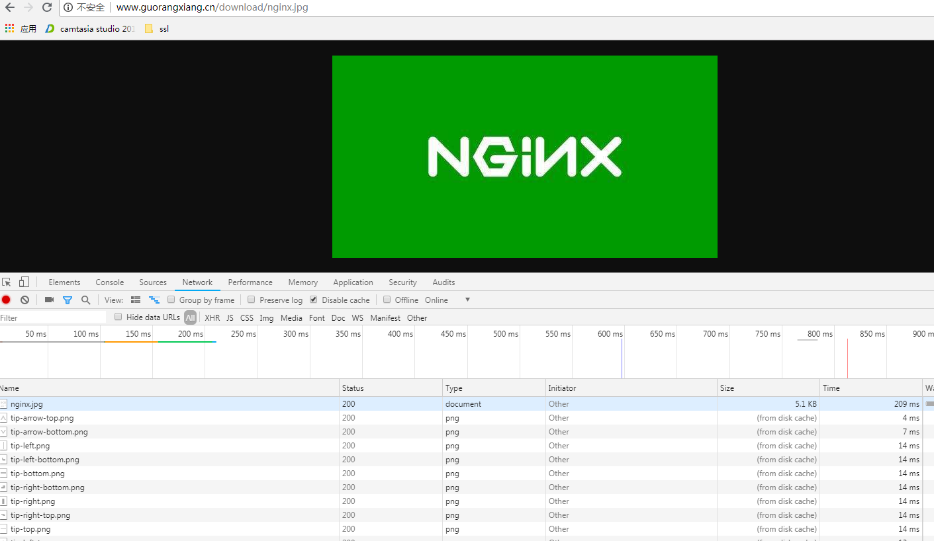934x541 pixels.
Task: Sort by the Status column header
Action: tap(391, 388)
